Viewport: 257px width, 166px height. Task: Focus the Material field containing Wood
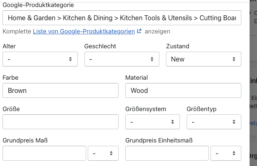pyautogui.click(x=183, y=90)
